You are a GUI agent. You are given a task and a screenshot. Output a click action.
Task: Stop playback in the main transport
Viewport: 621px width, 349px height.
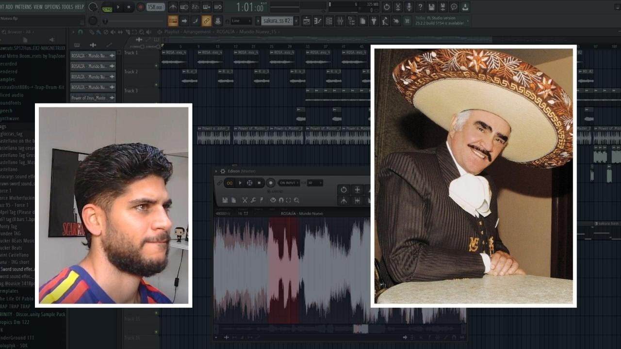129,7
